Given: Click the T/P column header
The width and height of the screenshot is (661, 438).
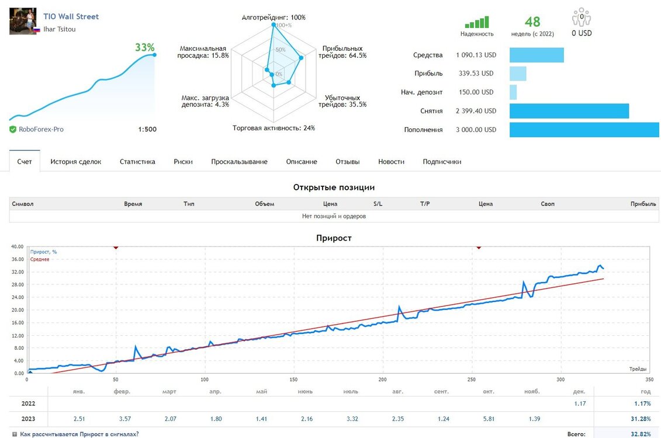Looking at the screenshot, I should [x=425, y=204].
